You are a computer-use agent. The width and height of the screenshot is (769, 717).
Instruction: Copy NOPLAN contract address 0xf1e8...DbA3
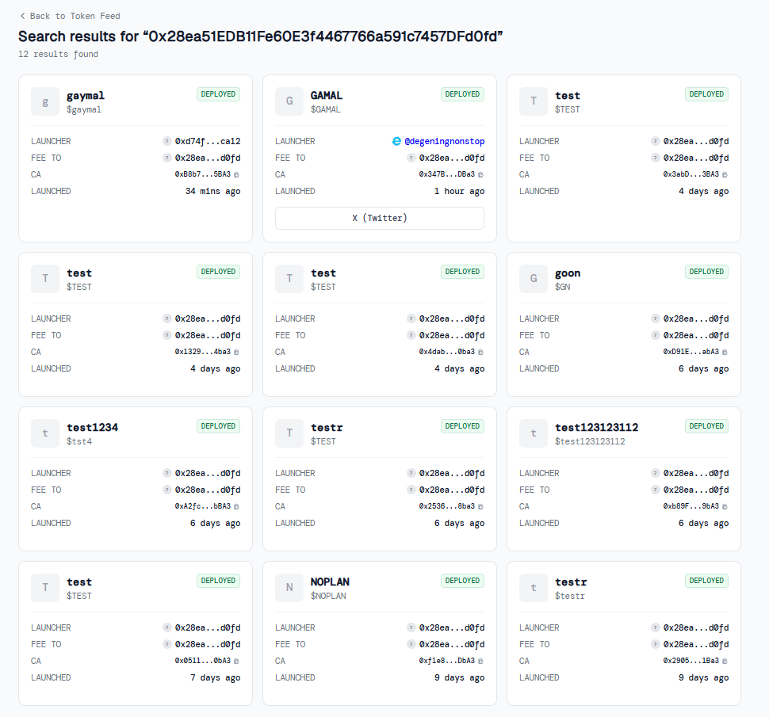480,661
